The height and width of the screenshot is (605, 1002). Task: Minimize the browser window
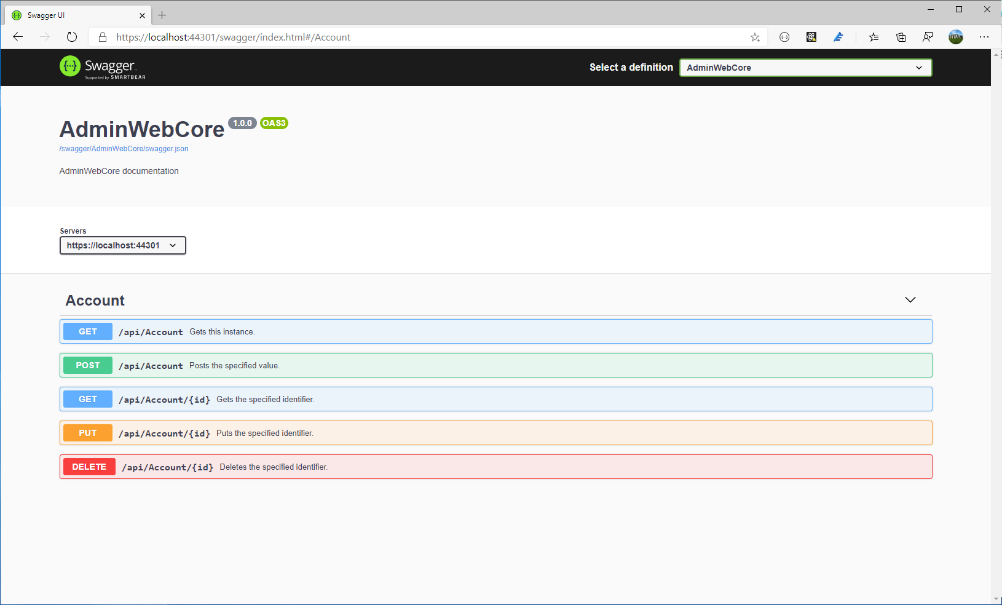[931, 9]
